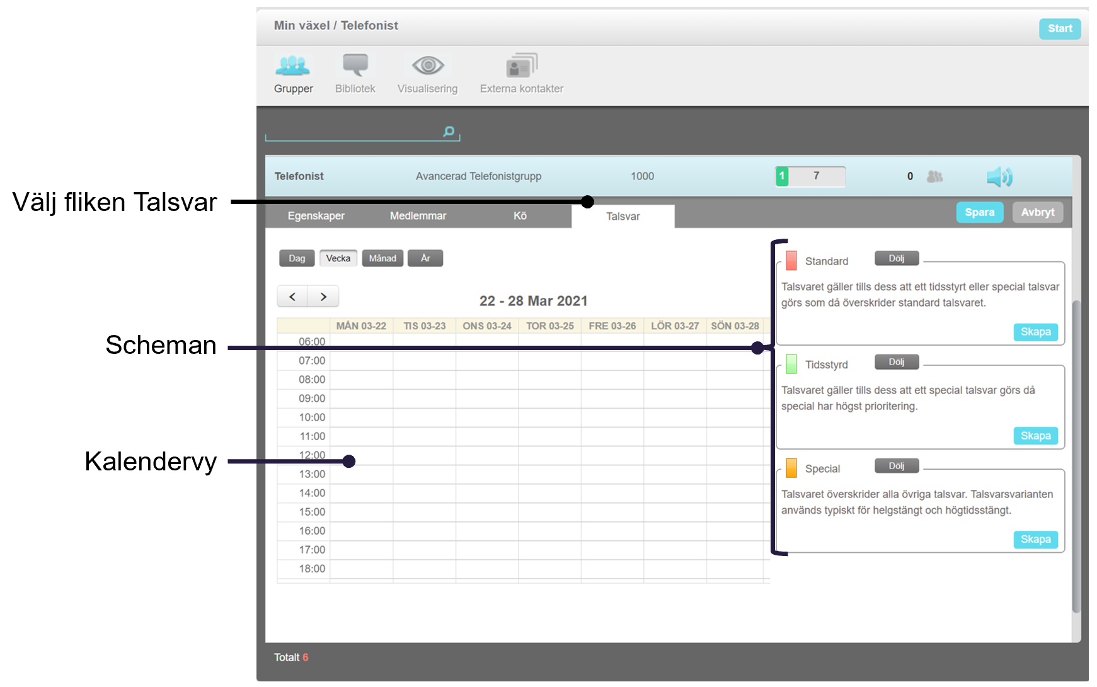Click the search magnifier icon
This screenshot has width=1097, height=687.
(449, 131)
